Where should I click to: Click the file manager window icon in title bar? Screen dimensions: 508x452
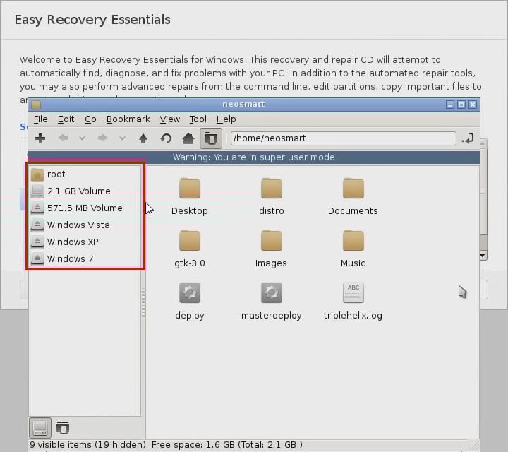pyautogui.click(x=36, y=105)
